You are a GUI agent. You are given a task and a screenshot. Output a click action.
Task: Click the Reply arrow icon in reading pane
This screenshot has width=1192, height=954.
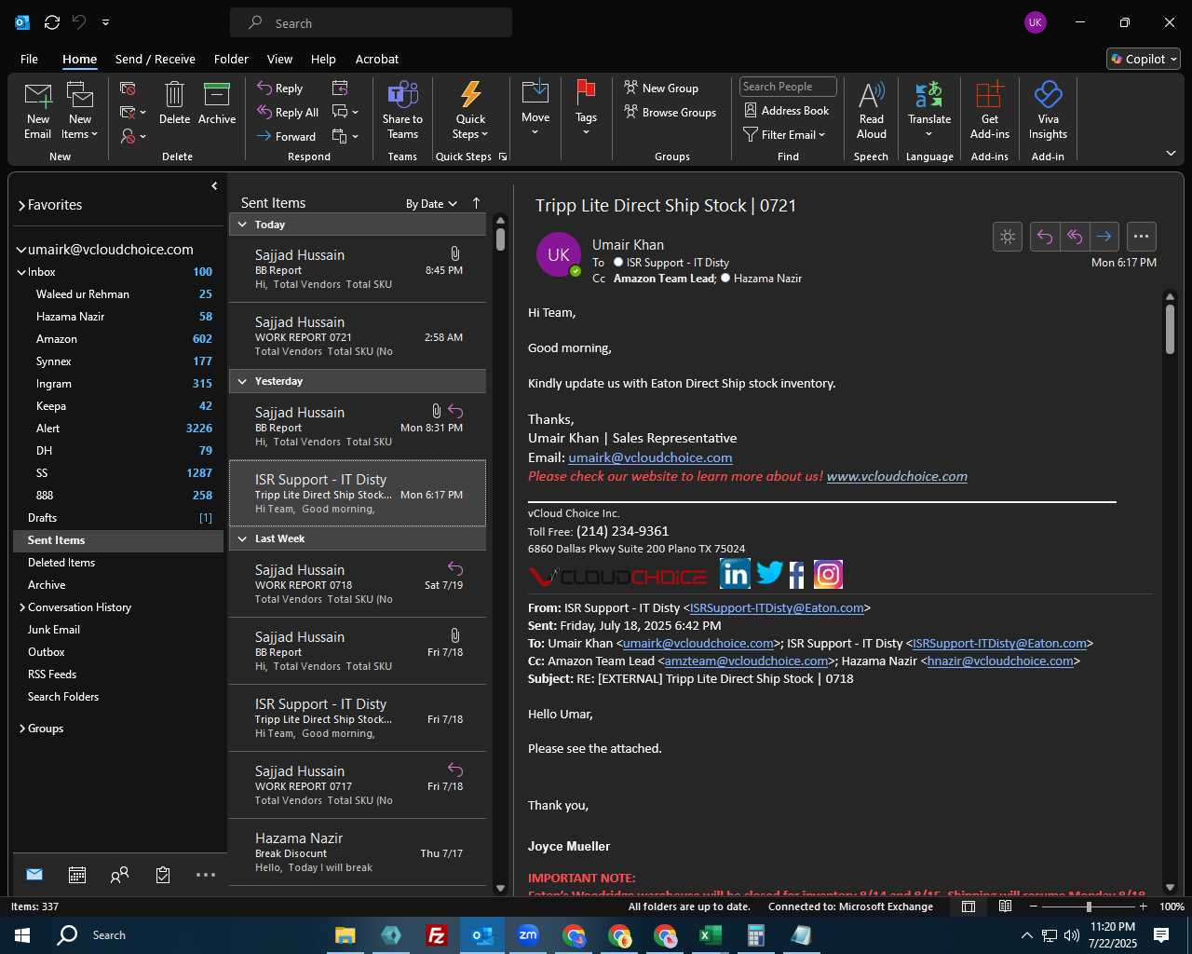pyautogui.click(x=1045, y=237)
